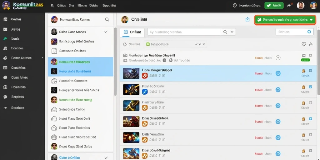Open the Deiiferen Dine game thumbnail
Screen dimensions: 320x160
131,137
